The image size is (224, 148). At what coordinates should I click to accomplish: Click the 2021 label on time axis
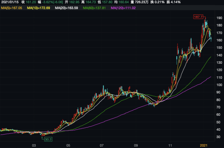(204, 145)
